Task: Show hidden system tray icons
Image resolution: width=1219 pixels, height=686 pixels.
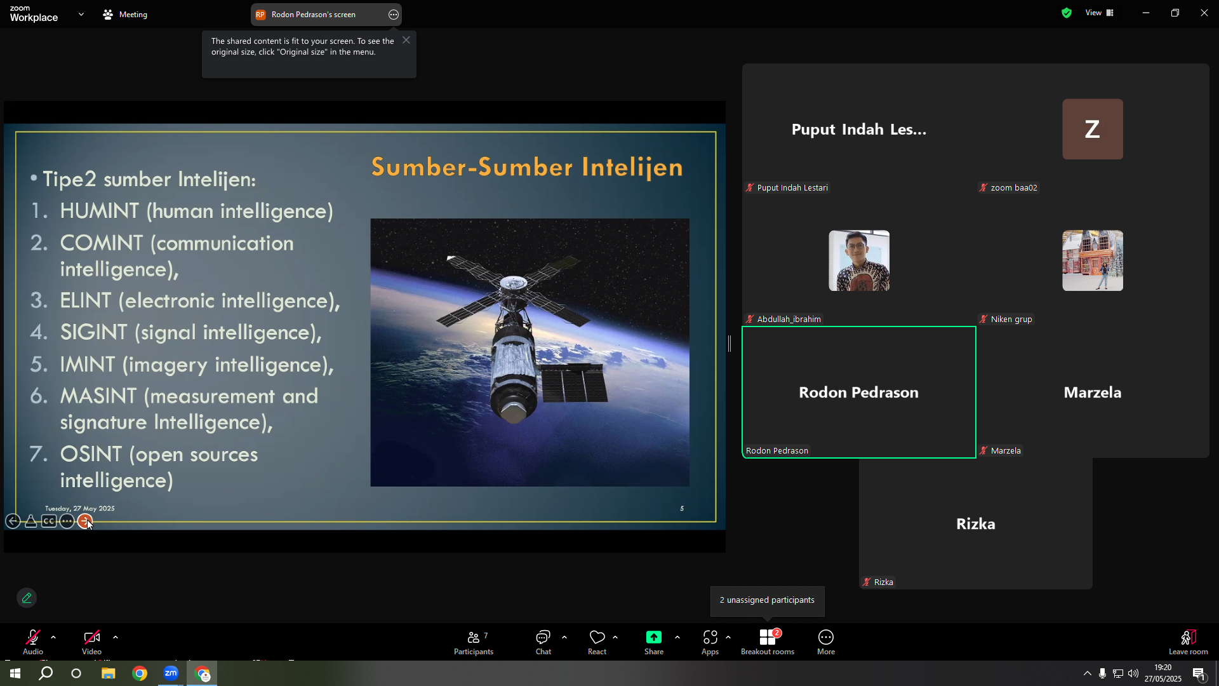Action: 1088,673
